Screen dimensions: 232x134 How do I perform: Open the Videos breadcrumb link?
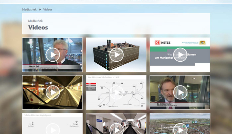(x=48, y=9)
